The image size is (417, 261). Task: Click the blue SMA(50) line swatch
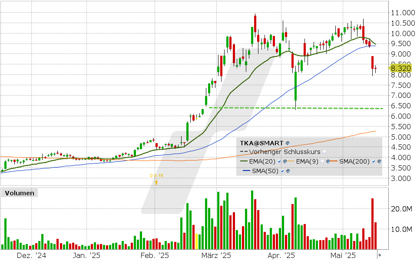[x=247, y=171]
